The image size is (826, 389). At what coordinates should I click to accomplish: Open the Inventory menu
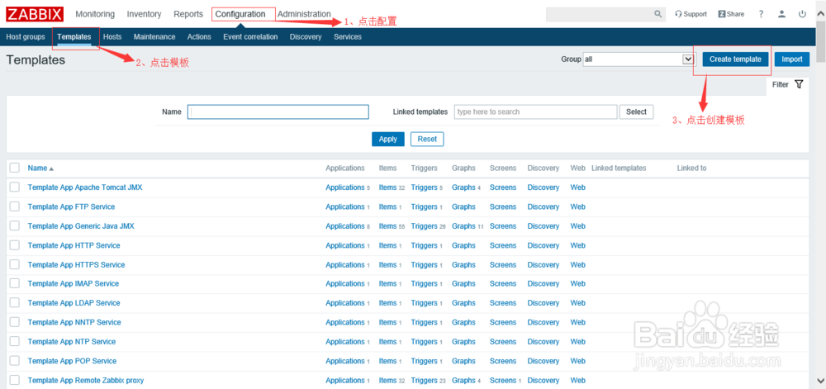pyautogui.click(x=144, y=14)
